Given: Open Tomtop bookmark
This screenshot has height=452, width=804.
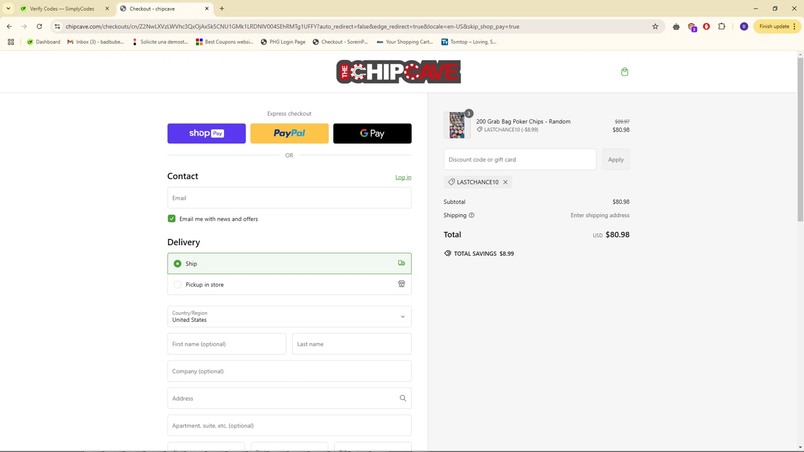Looking at the screenshot, I should 469,42.
